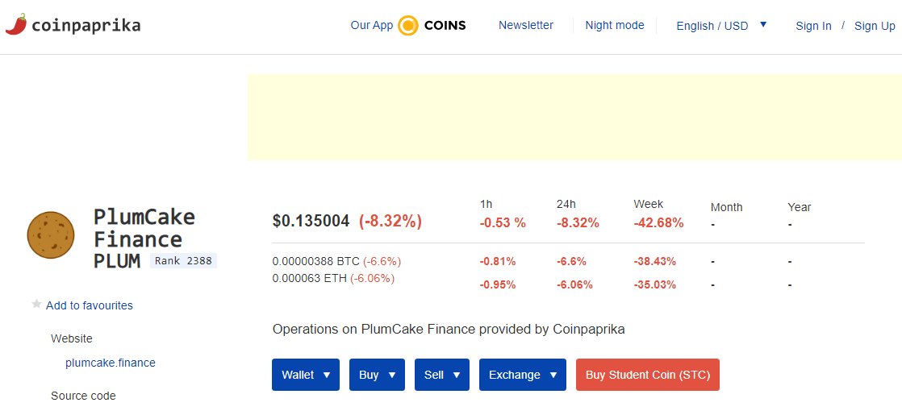Expand the English / USD language selector
Viewport: 902px width, 415px height.
tap(721, 26)
